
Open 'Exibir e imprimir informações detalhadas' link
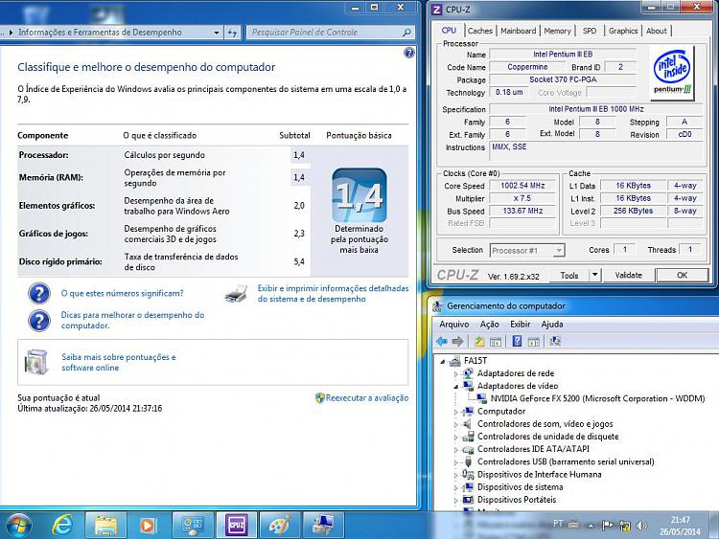coord(333,294)
